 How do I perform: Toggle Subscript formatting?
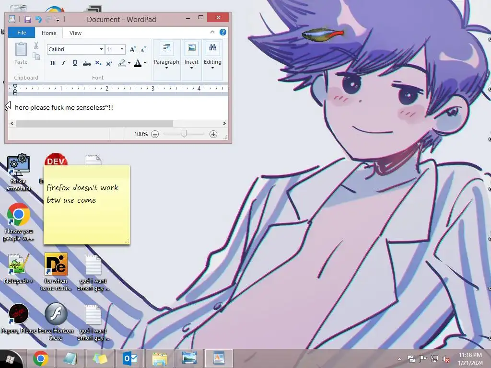tap(98, 63)
